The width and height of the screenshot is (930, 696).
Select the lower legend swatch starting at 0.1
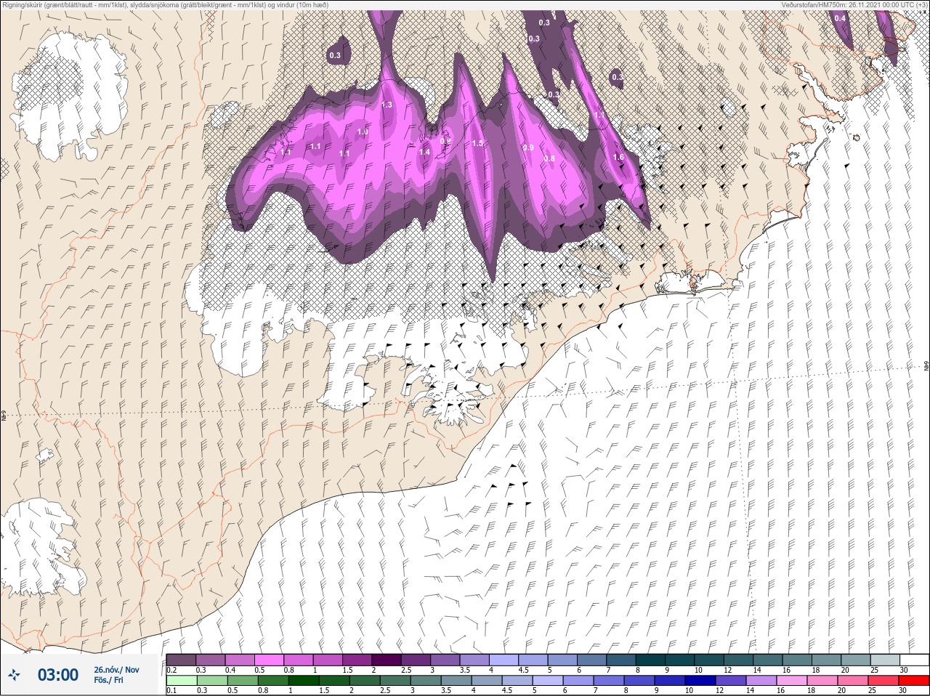182,681
